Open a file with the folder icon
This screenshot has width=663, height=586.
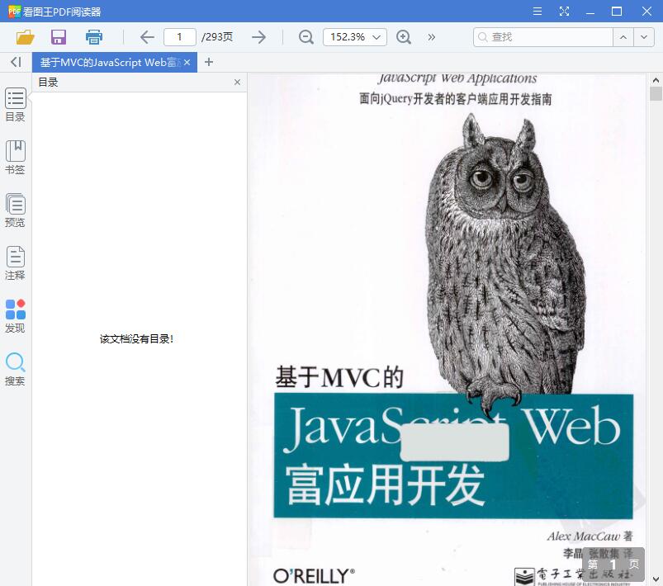25,37
